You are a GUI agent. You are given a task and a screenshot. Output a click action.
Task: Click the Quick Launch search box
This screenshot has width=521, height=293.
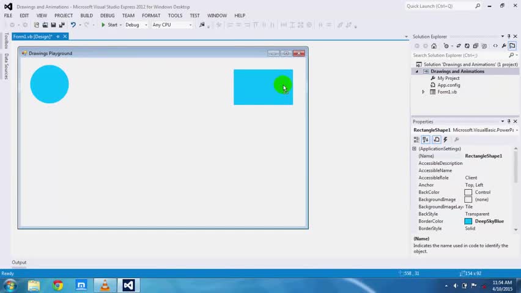(x=443, y=6)
